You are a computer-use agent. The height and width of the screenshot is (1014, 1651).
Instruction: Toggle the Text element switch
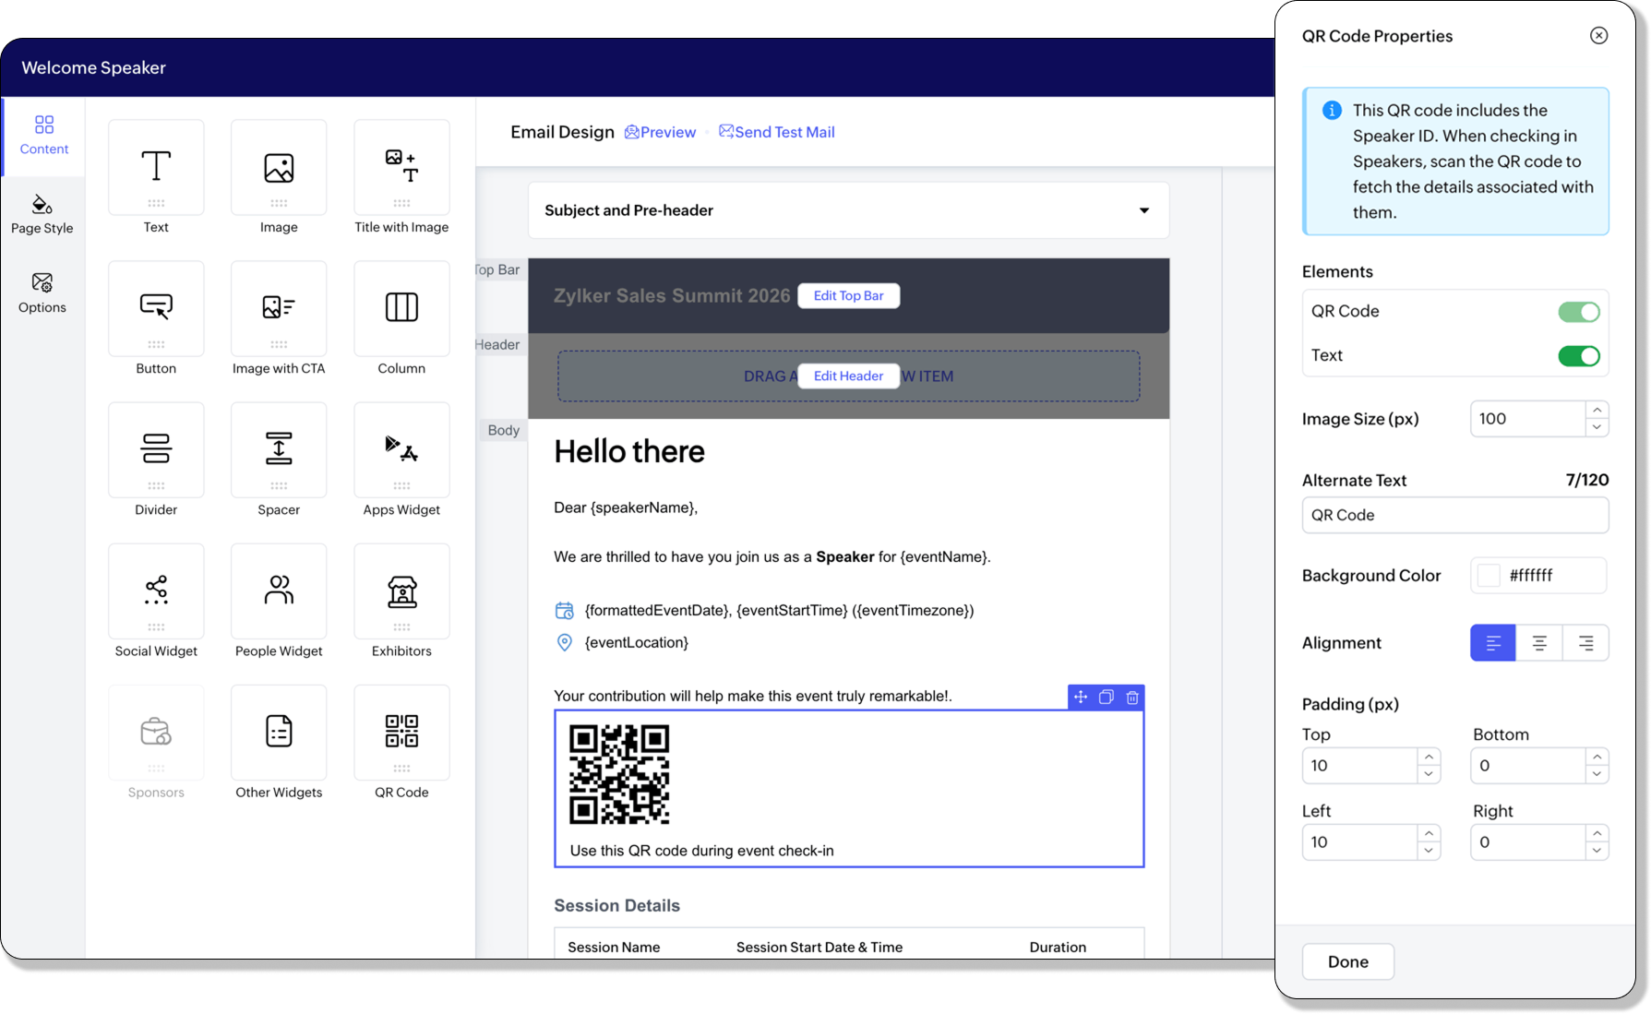(x=1579, y=356)
